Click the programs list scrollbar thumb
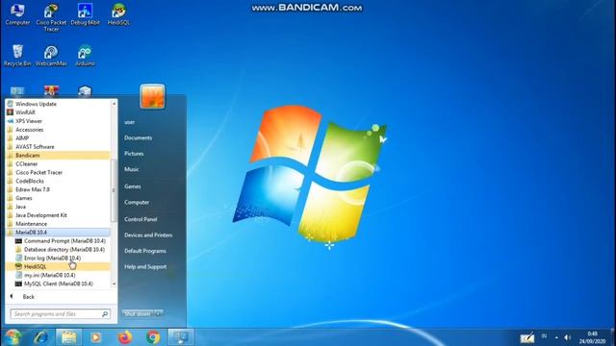Screen dimensions: 616x346 [x=114, y=190]
